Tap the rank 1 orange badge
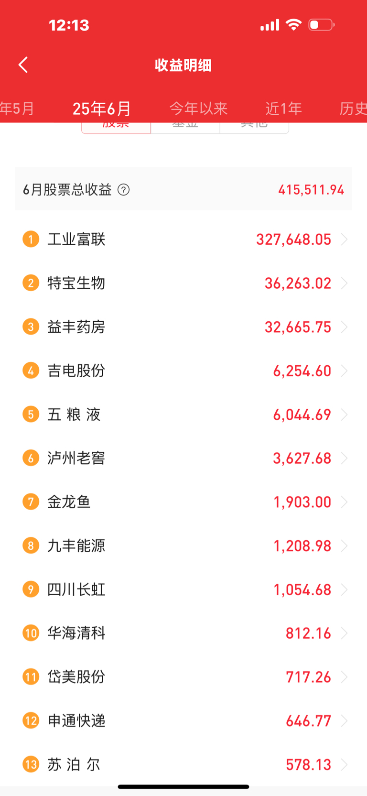Viewport: 367px width, 796px height. click(x=31, y=239)
